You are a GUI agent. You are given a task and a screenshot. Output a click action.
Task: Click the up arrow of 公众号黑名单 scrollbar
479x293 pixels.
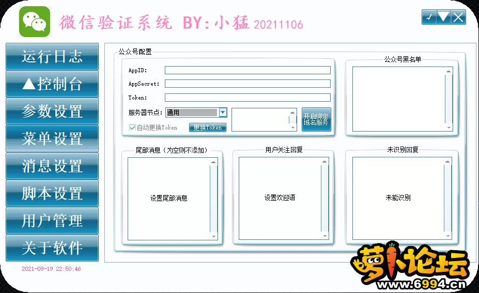pos(449,71)
